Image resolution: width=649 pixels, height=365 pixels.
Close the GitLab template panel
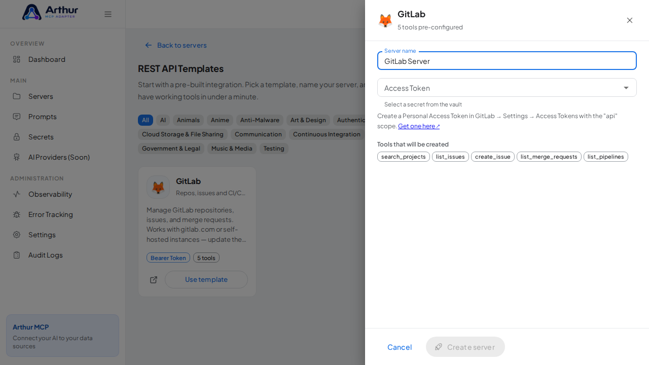click(x=630, y=20)
